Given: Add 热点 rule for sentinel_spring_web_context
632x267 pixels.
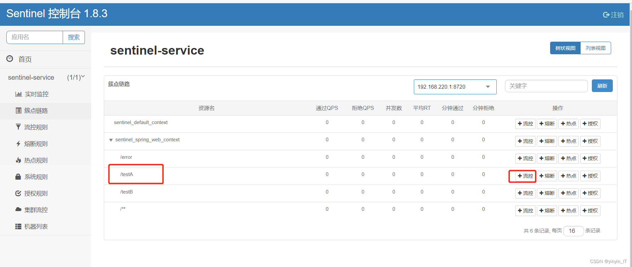Looking at the screenshot, I should [568, 141].
